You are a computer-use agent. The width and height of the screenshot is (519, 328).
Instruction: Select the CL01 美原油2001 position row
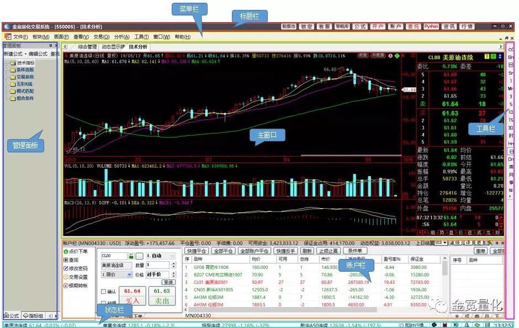(x=313, y=282)
